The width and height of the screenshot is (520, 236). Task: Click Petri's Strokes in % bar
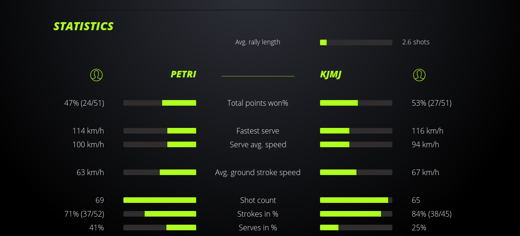160,214
